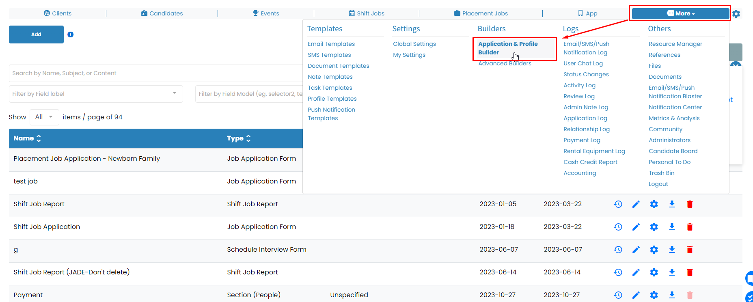The image size is (753, 302).
Task: Open SMS Templates
Action: coord(329,55)
